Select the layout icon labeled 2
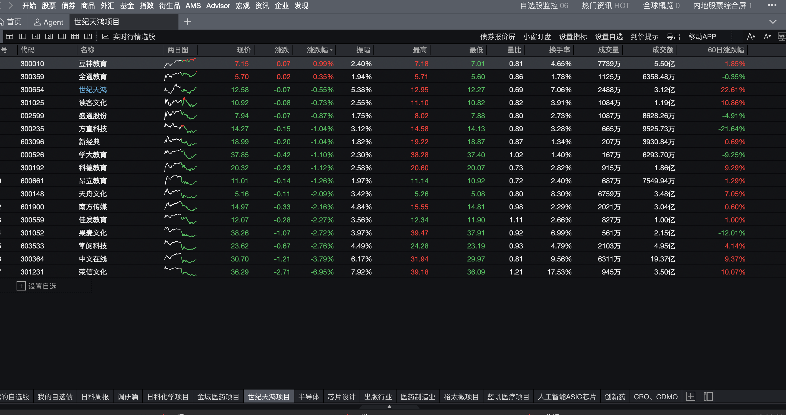Screen dimensions: 786x415 pyautogui.click(x=49, y=37)
